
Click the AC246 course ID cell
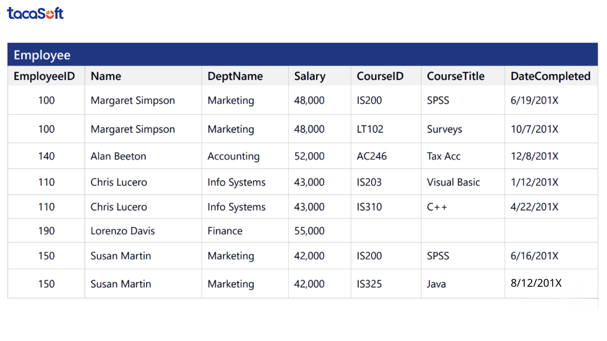371,156
